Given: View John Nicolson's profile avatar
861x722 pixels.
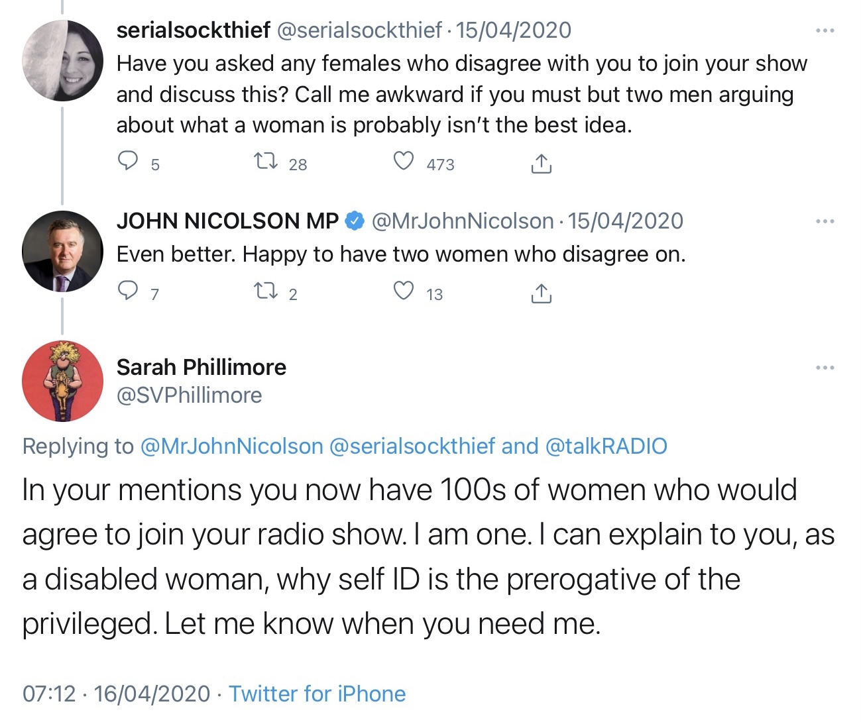Looking at the screenshot, I should 62,252.
